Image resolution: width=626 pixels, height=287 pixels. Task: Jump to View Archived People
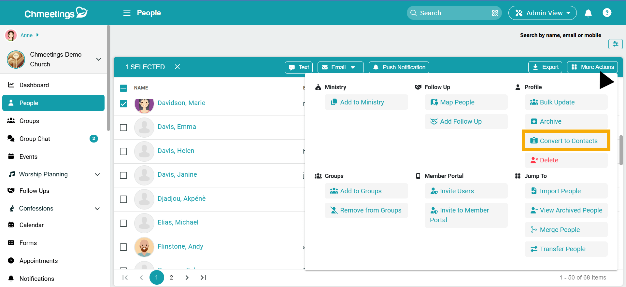566,210
